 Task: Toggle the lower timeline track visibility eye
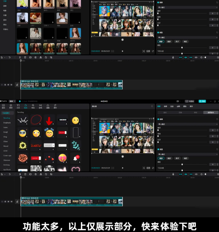tap(8, 202)
